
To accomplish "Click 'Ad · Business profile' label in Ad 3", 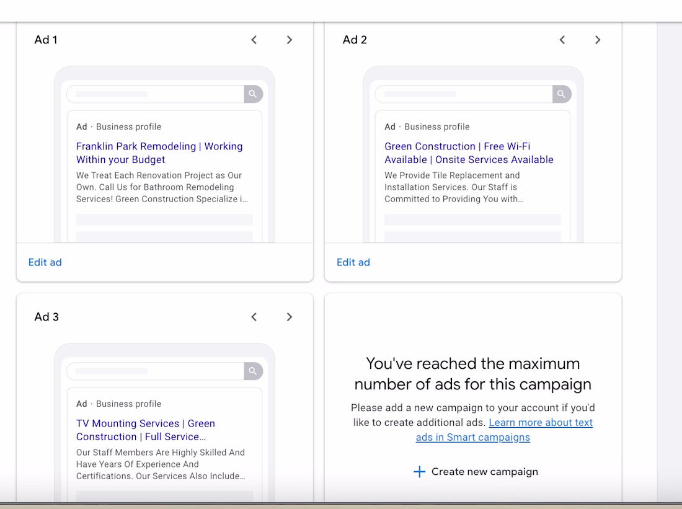I will (x=119, y=404).
